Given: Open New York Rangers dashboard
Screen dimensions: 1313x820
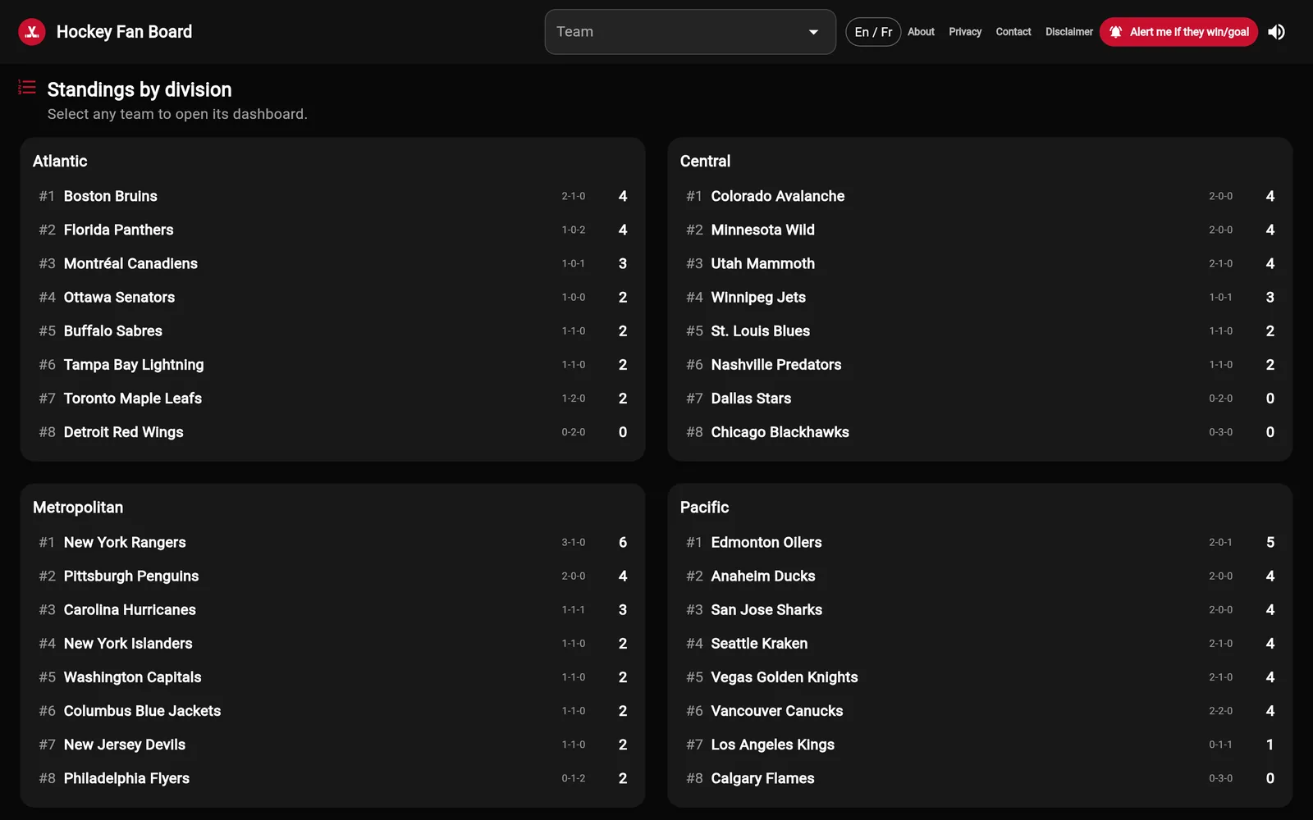Looking at the screenshot, I should 332,542.
